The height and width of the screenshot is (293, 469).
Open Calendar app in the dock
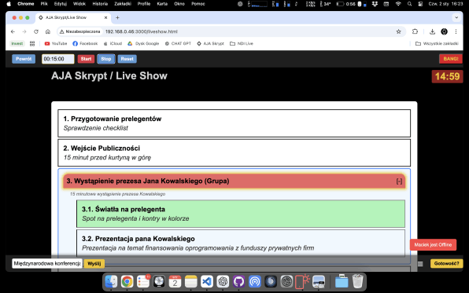[x=175, y=282]
